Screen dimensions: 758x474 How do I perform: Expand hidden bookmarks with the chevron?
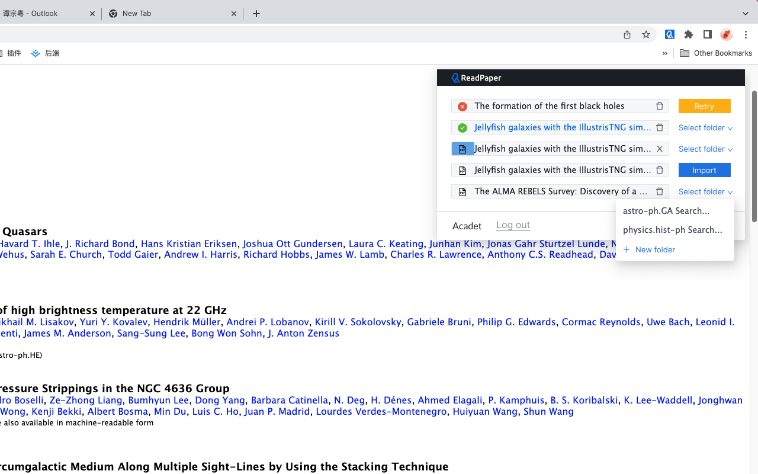coord(664,53)
